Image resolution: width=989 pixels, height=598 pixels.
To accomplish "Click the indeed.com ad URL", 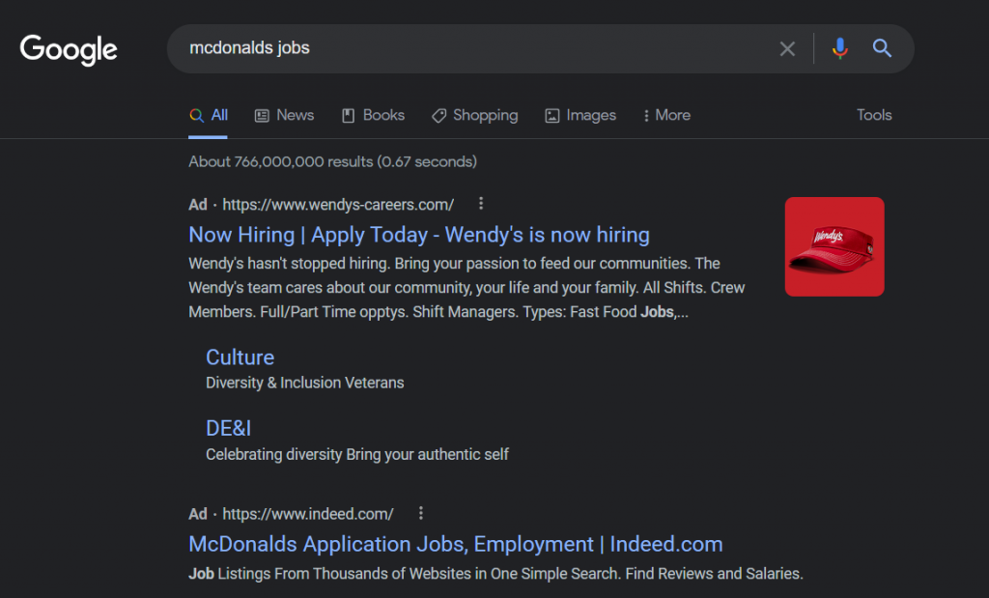I will click(x=308, y=514).
